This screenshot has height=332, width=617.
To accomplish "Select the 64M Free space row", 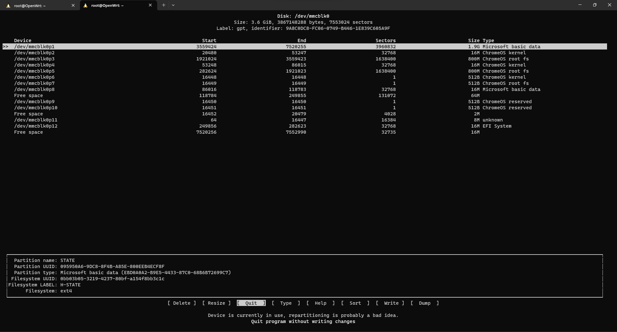I will coord(305,95).
